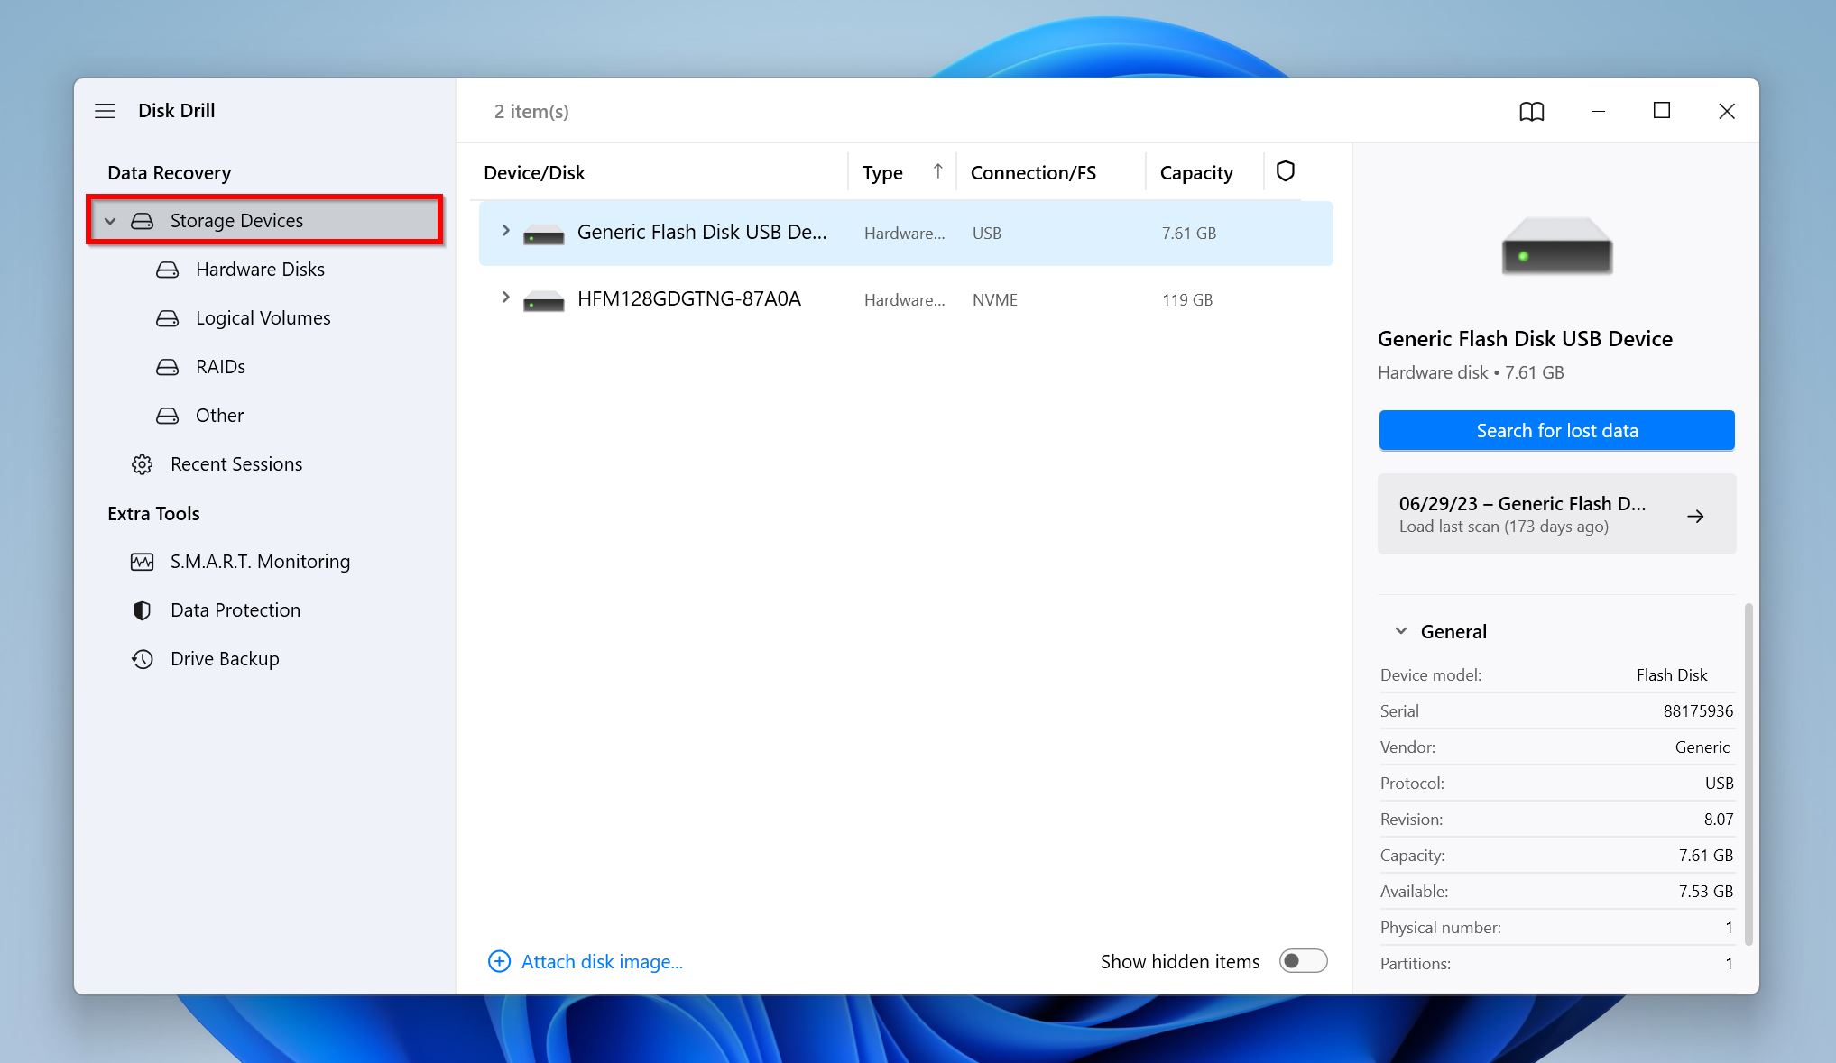Click the Vendor value Generic
Screen dimensions: 1836x1063
1702,747
